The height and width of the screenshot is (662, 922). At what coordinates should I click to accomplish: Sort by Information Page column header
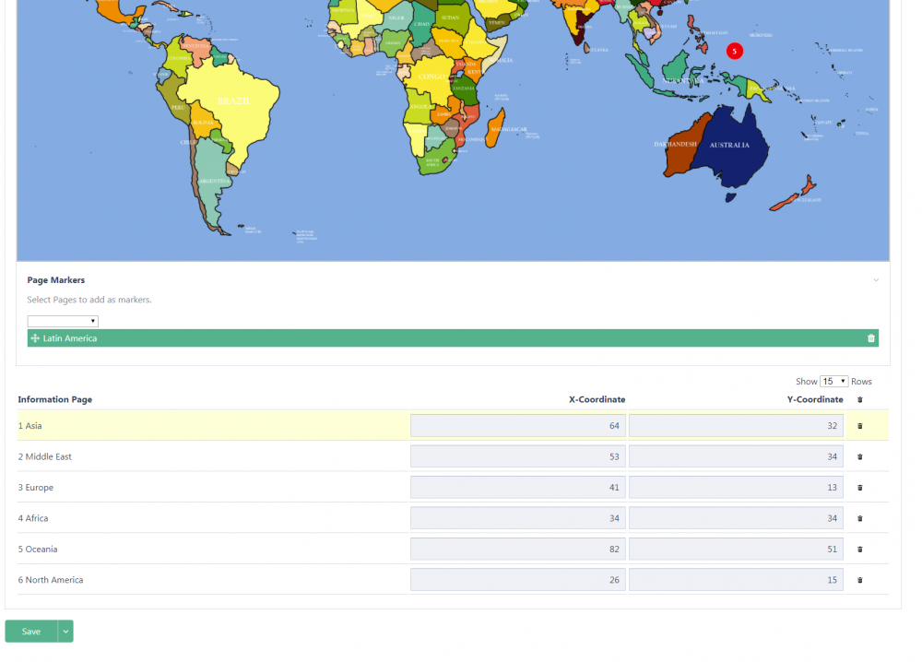point(55,399)
